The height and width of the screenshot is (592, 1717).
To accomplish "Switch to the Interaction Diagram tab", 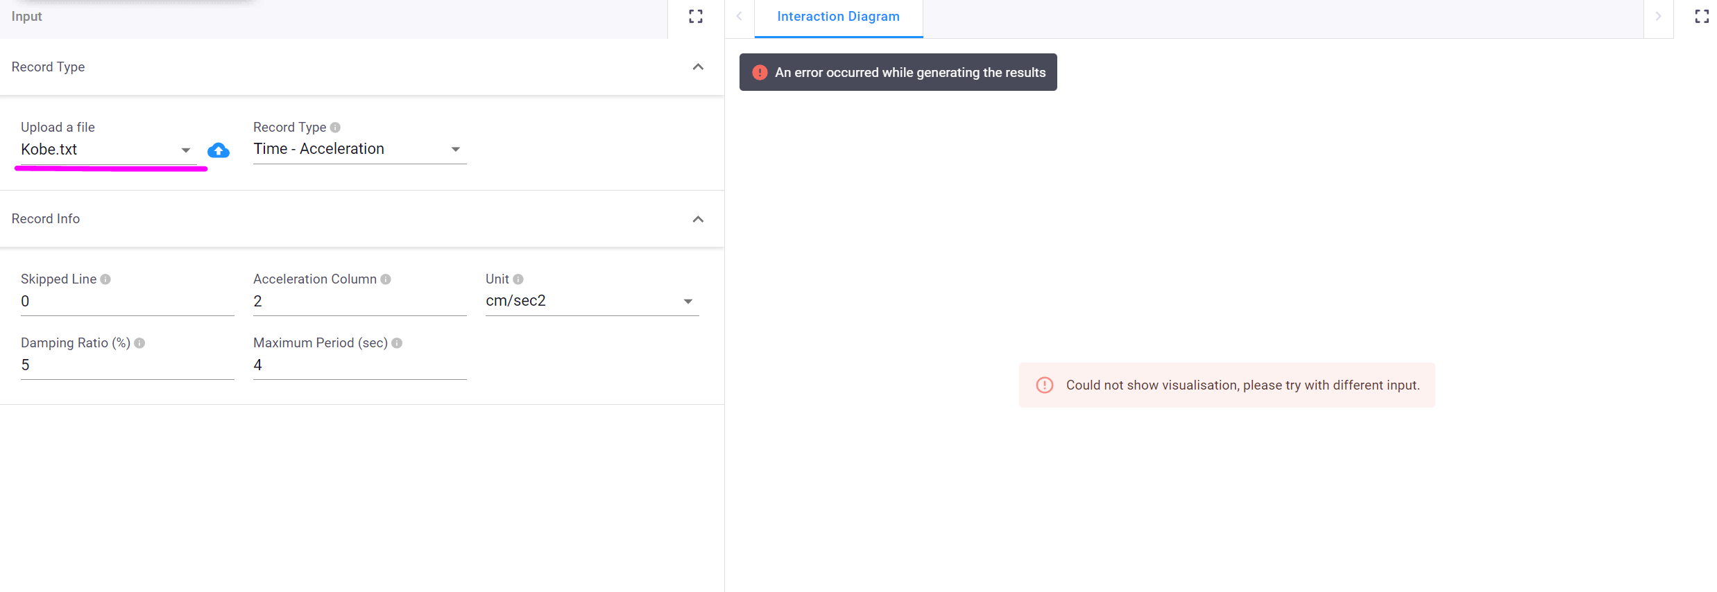I will (x=838, y=17).
